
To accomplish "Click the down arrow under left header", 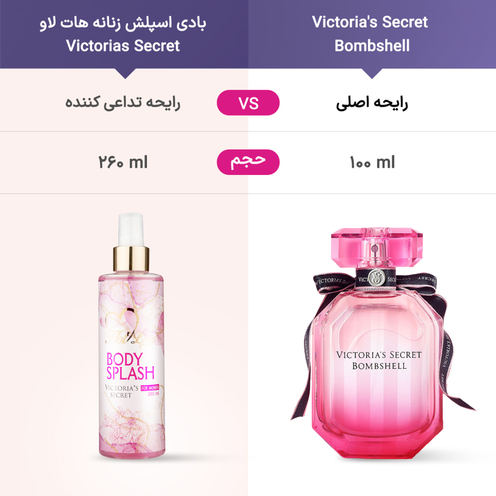I will (125, 73).
